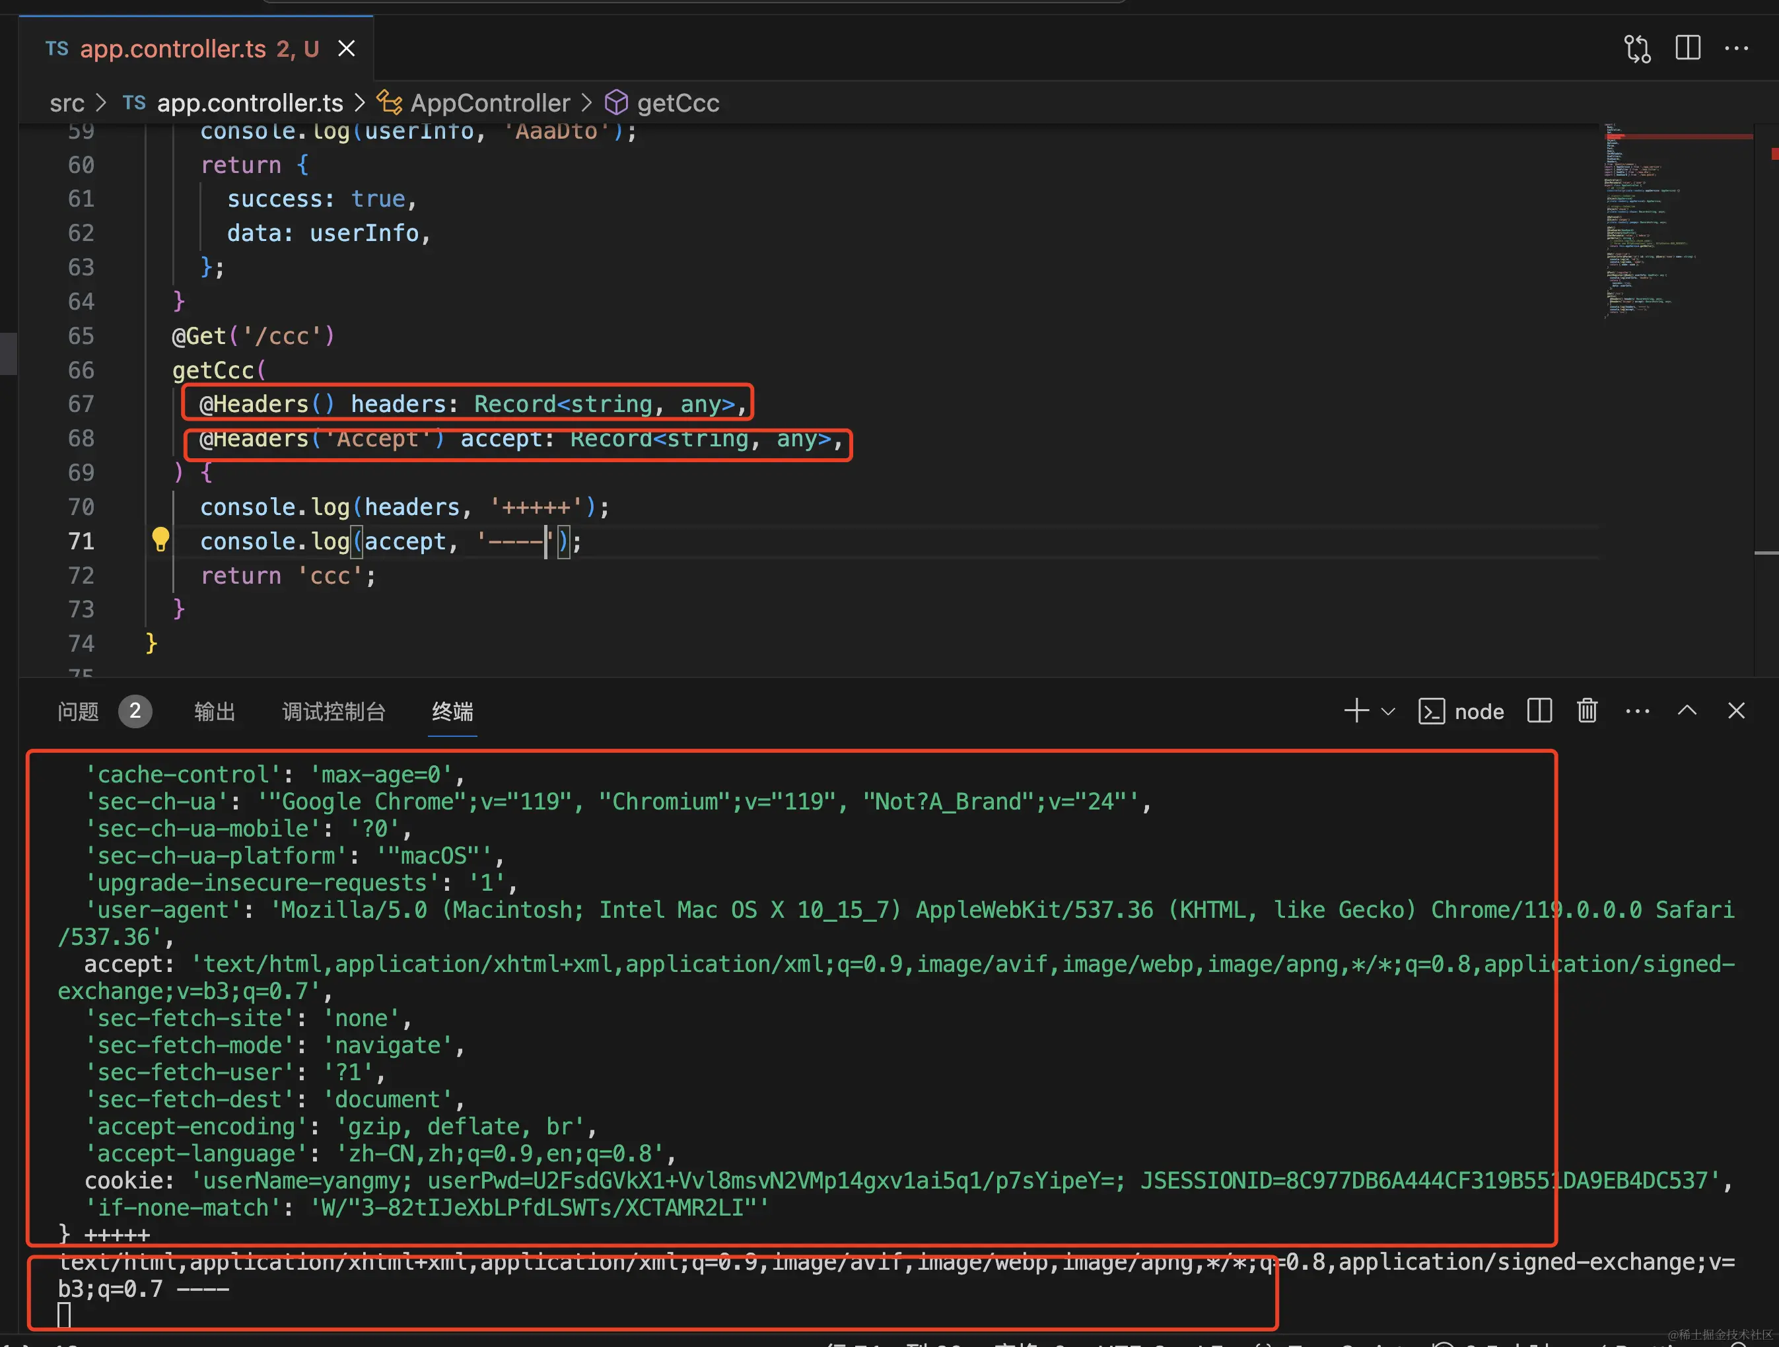Split the terminal pane
1779x1347 pixels.
point(1539,711)
